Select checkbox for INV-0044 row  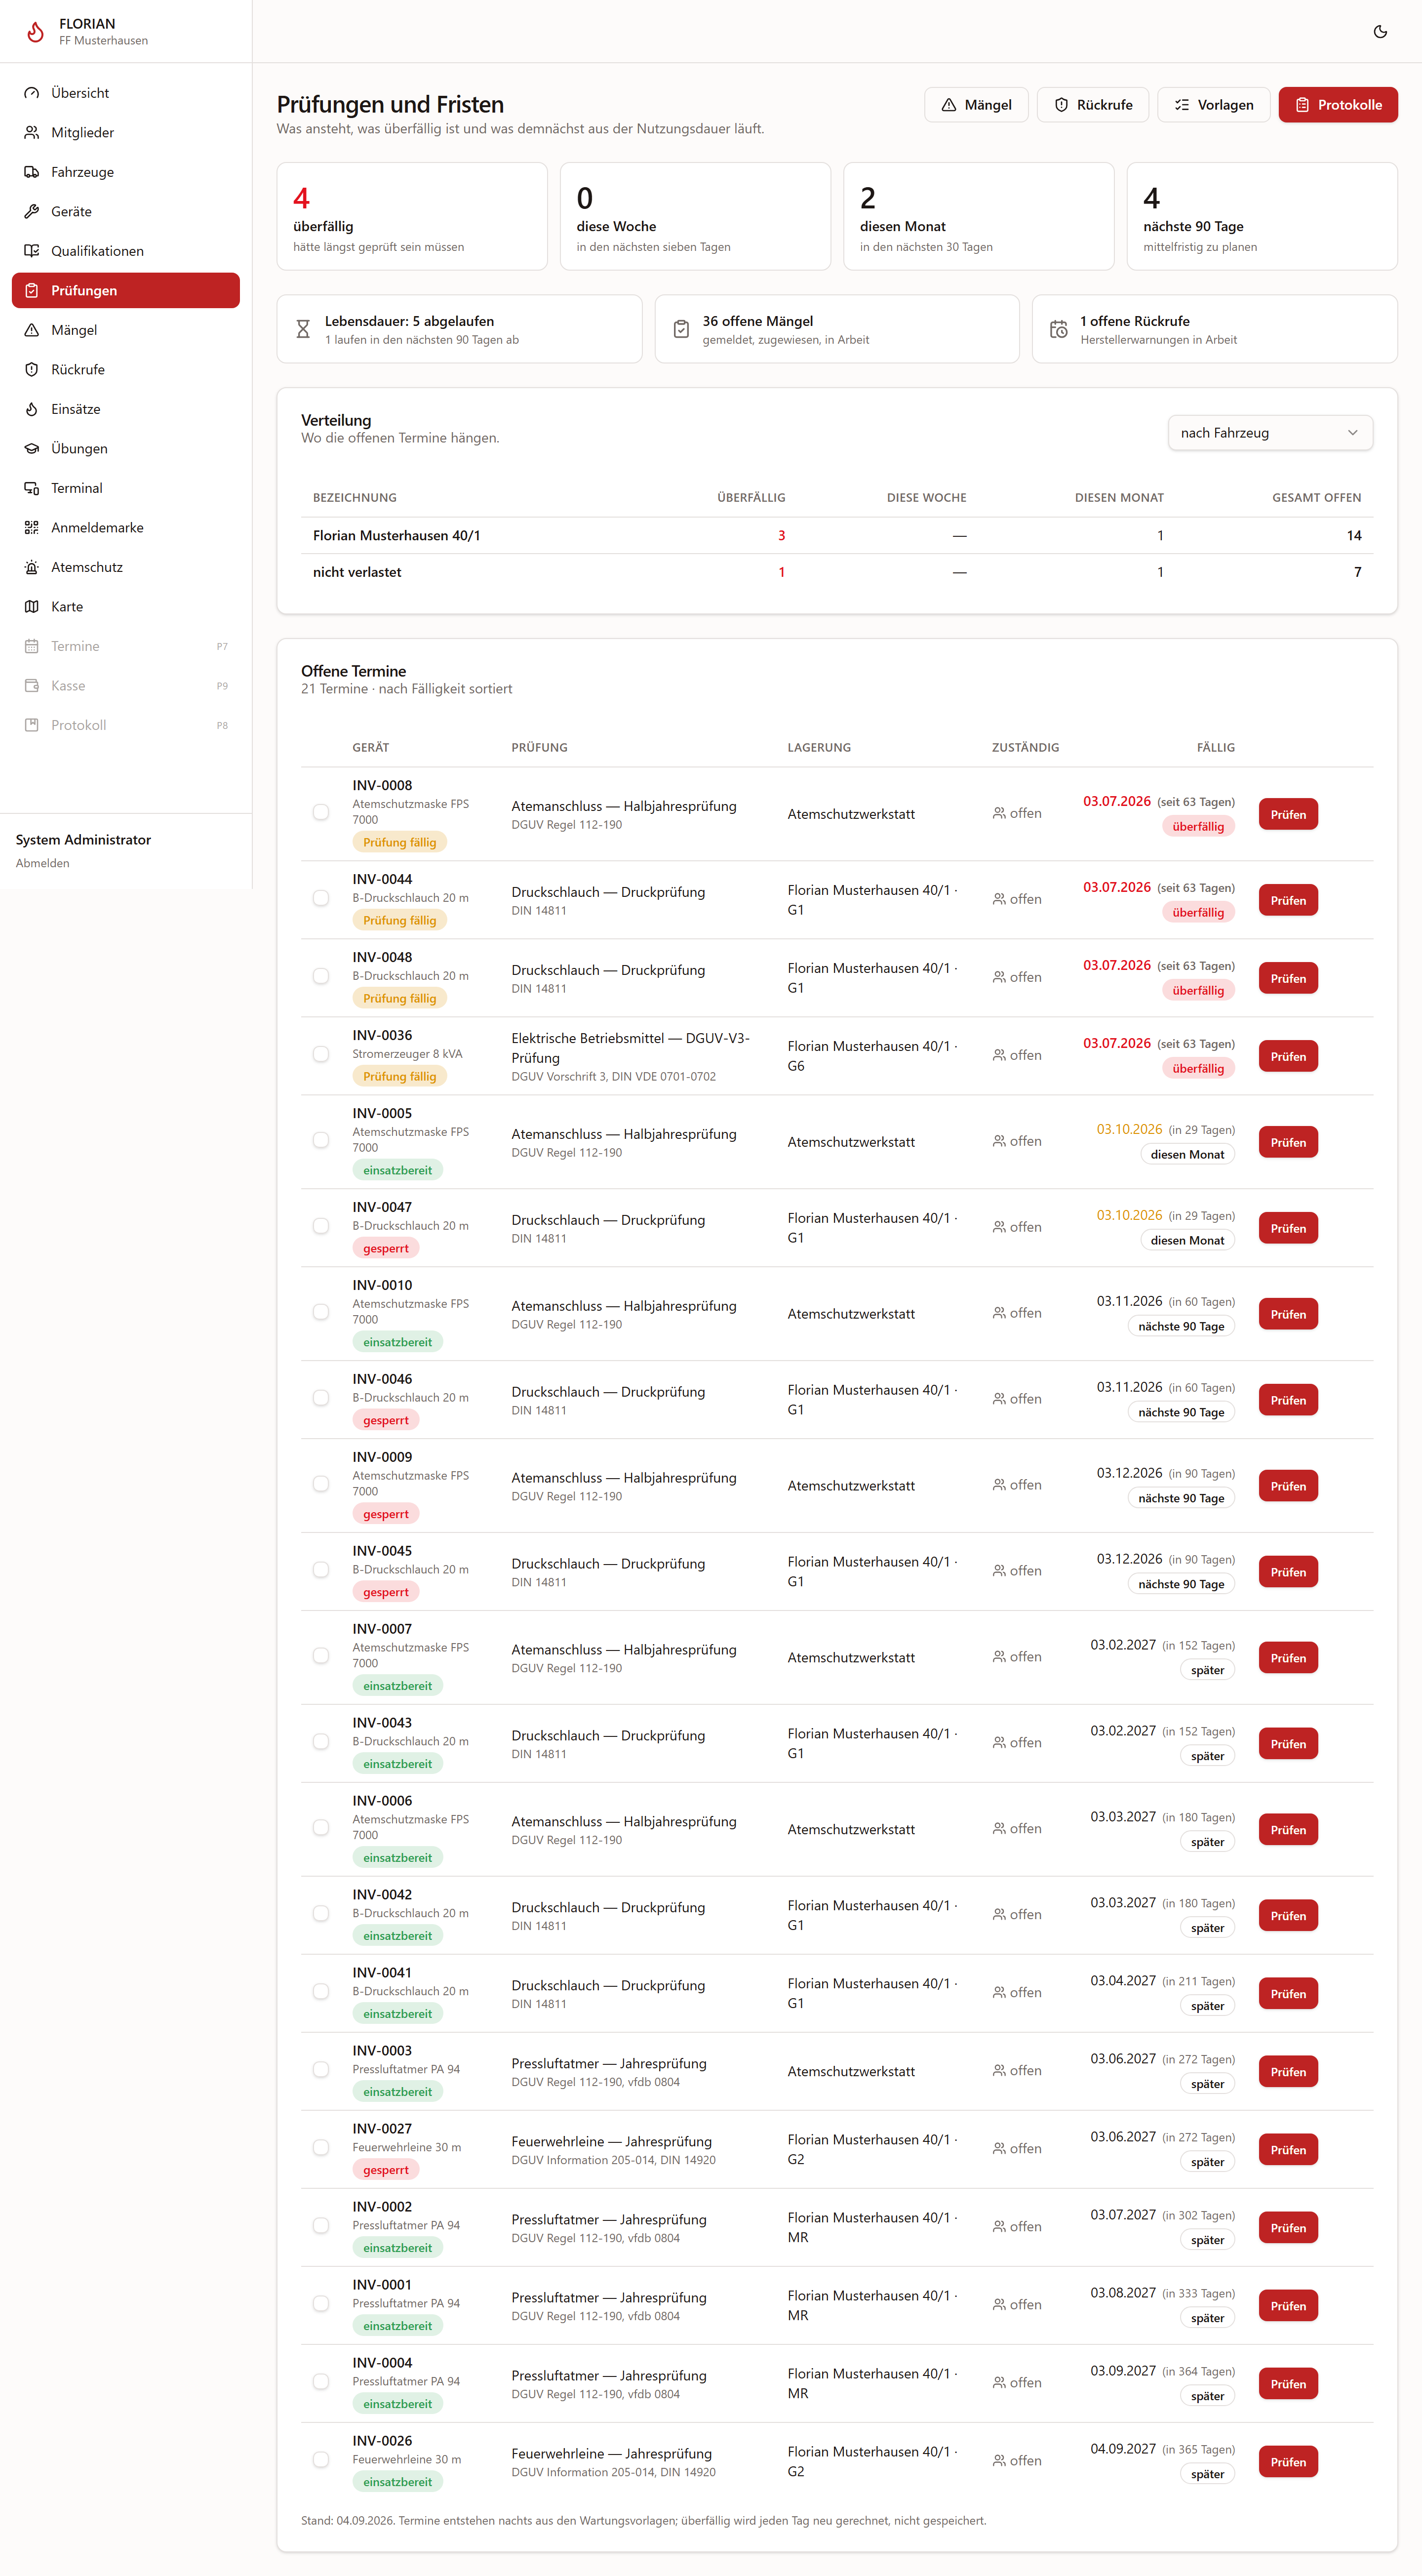click(321, 898)
